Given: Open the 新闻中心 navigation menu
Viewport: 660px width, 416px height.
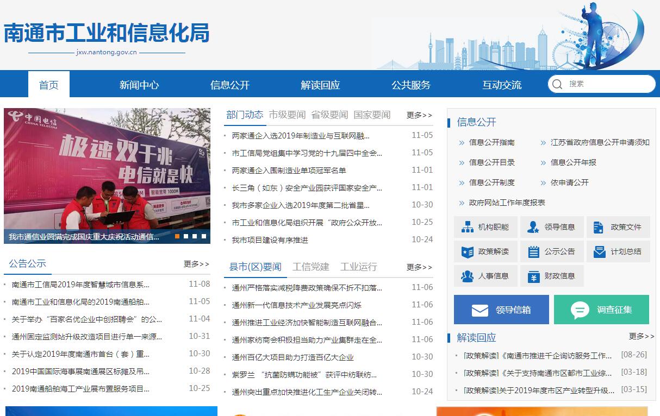Looking at the screenshot, I should [x=139, y=85].
